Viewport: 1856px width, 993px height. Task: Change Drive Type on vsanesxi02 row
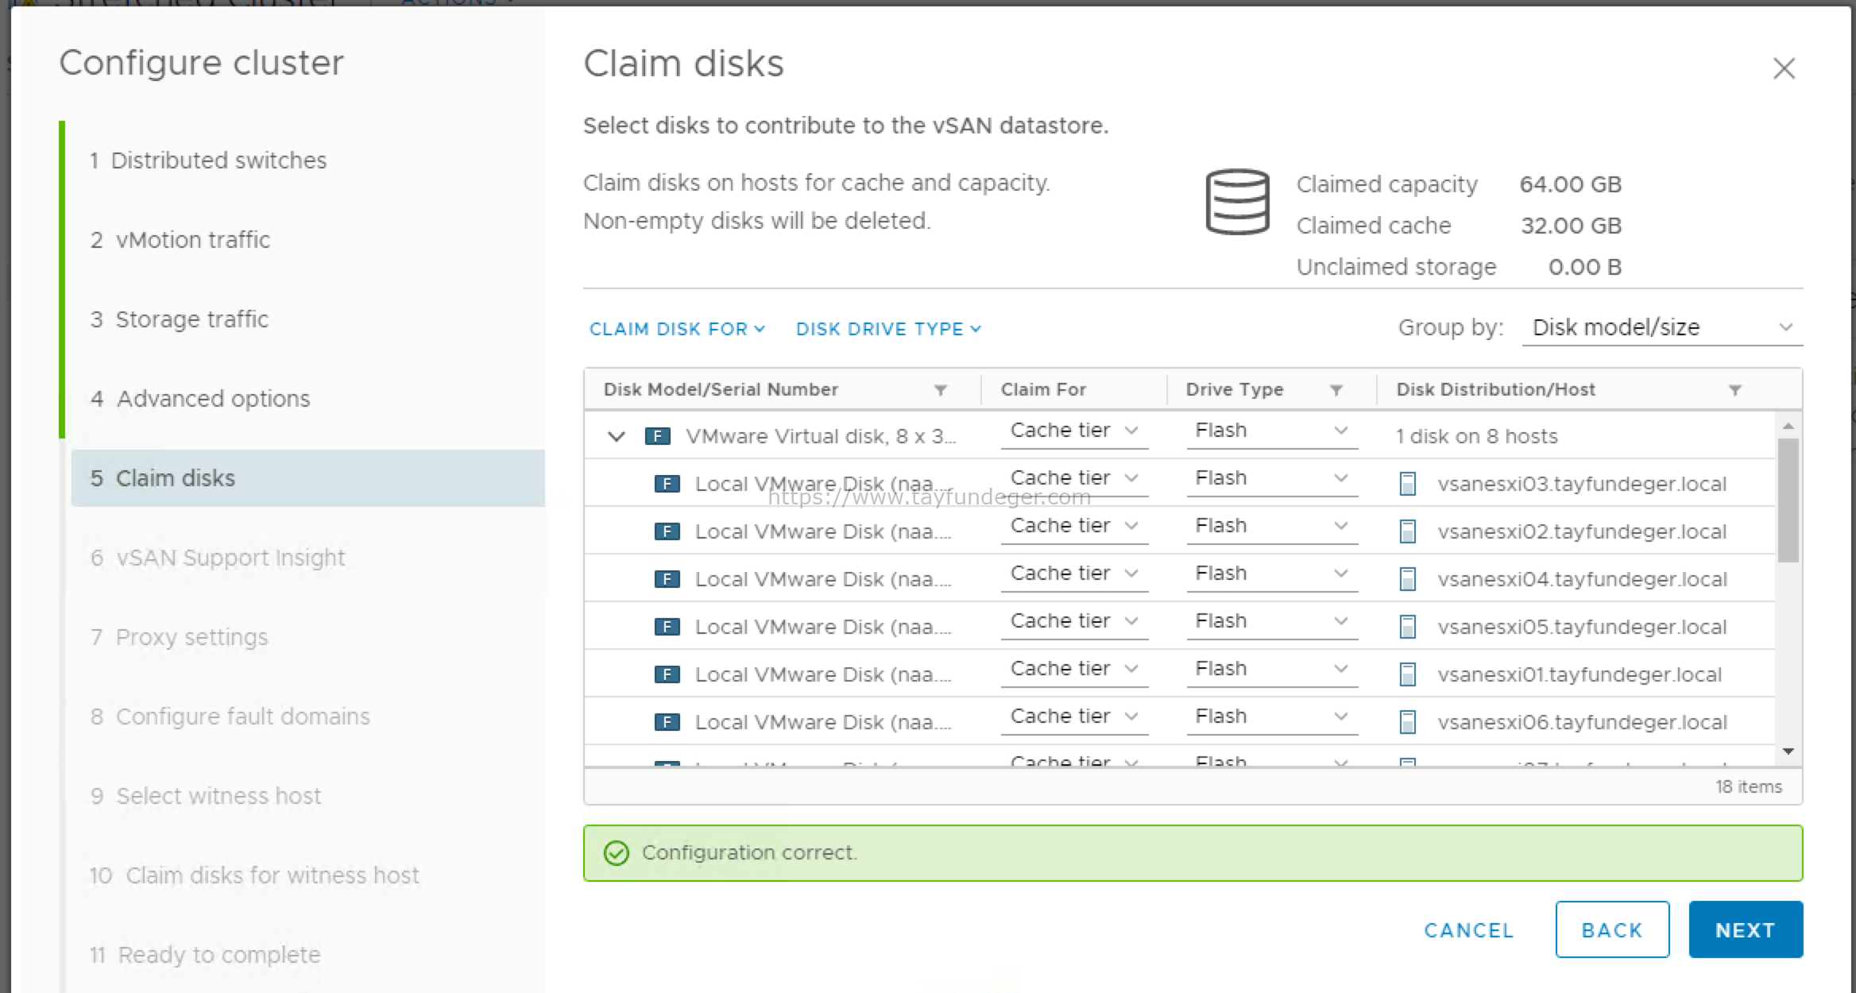[x=1272, y=527]
